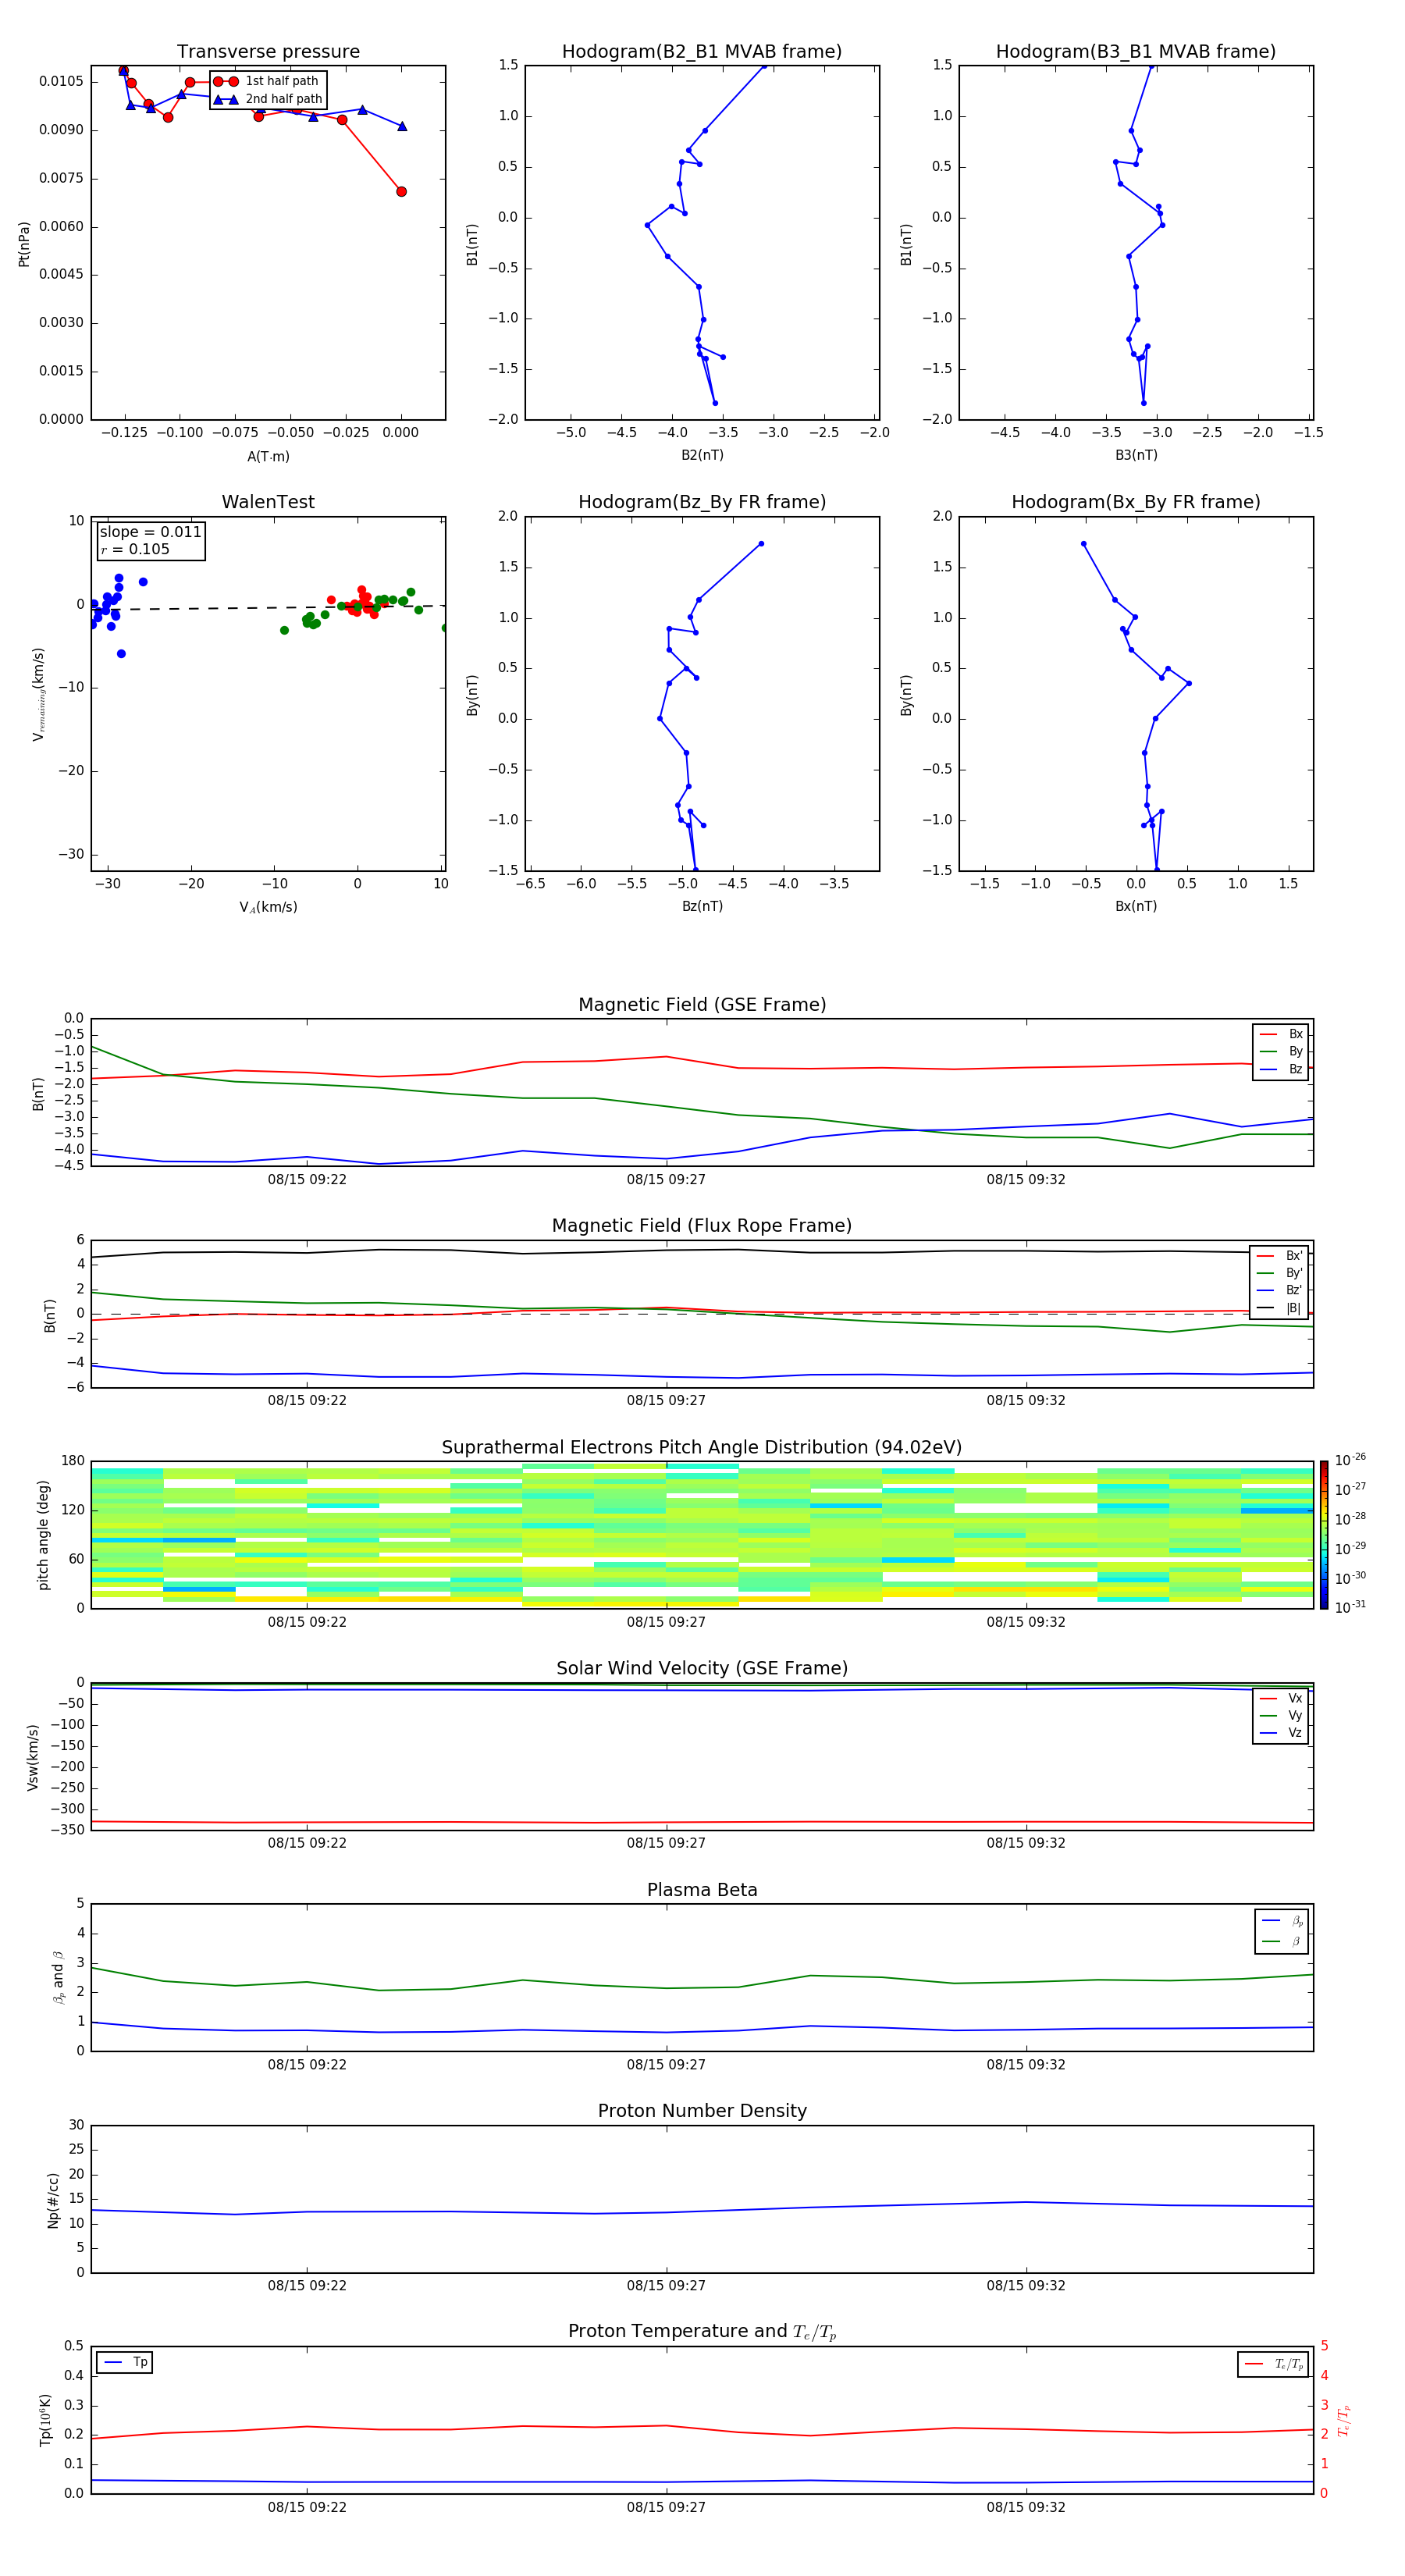Viewport: 1405px width, 2576px height.
Task: Click the 'pitch angle (deg)' axis label
Action: (43, 1535)
